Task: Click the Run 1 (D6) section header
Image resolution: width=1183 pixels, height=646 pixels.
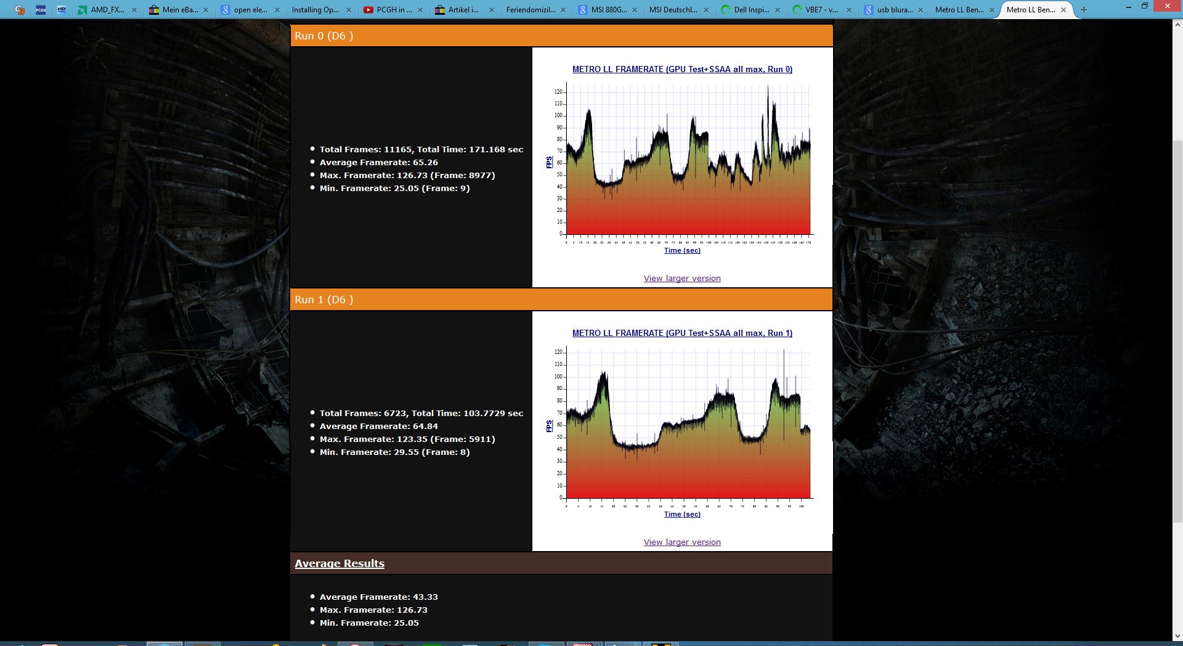Action: pos(561,300)
